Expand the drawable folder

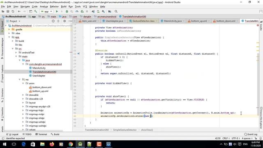click(x=23, y=95)
